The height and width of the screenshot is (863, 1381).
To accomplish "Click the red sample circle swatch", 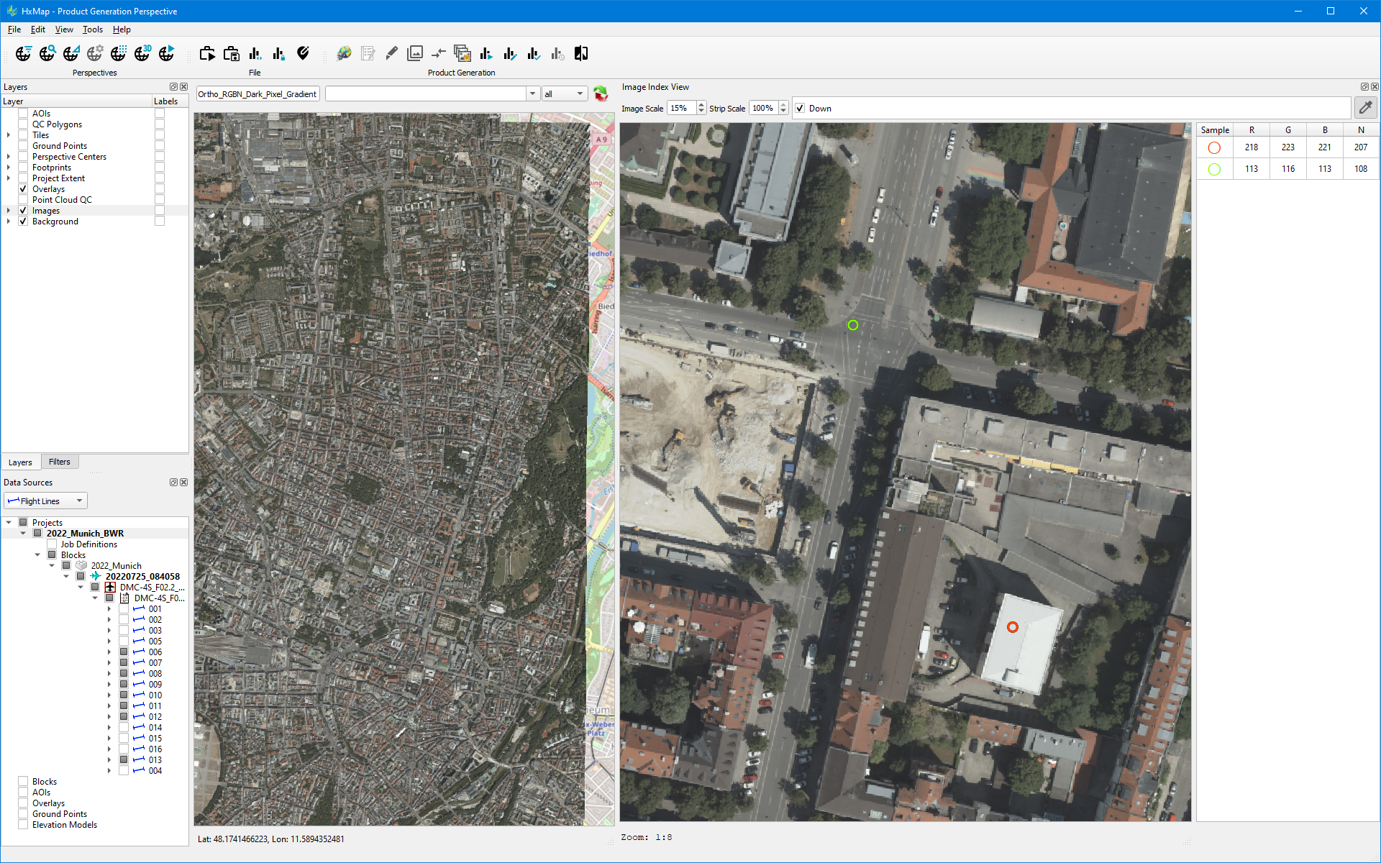I will (x=1214, y=147).
